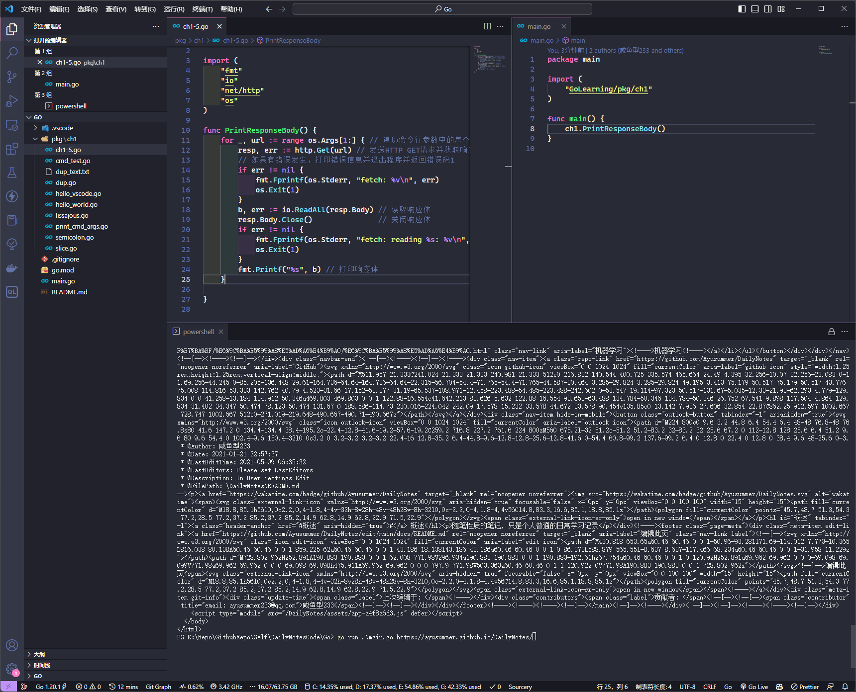Open the Explorer view in activity bar
Screen dimensions: 856x692
12,29
